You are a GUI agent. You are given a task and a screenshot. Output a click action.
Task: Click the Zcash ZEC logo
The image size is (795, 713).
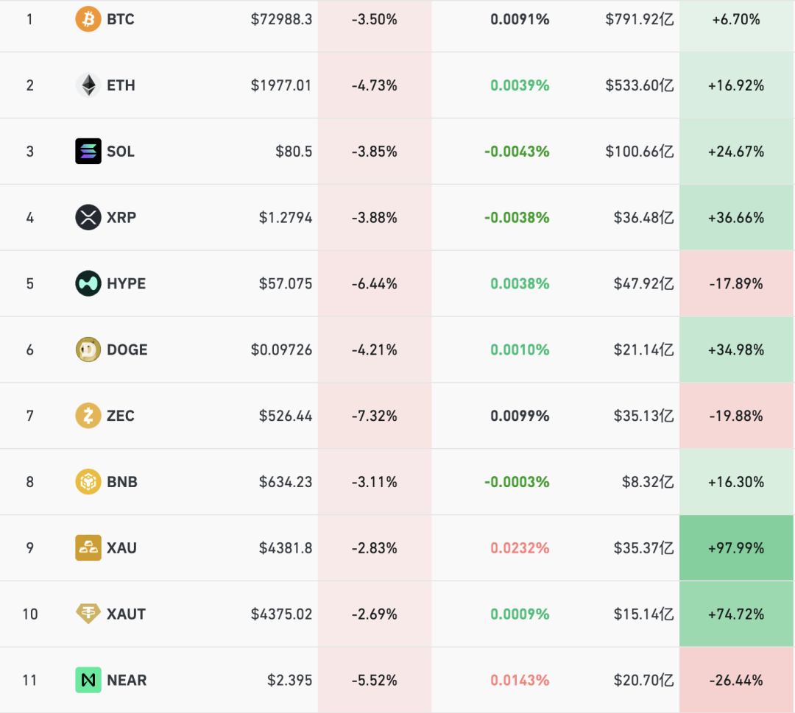(88, 416)
